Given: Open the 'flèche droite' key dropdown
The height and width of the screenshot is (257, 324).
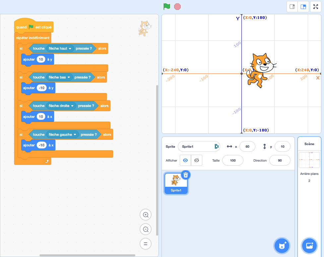Looking at the screenshot, I should pyautogui.click(x=61, y=106).
